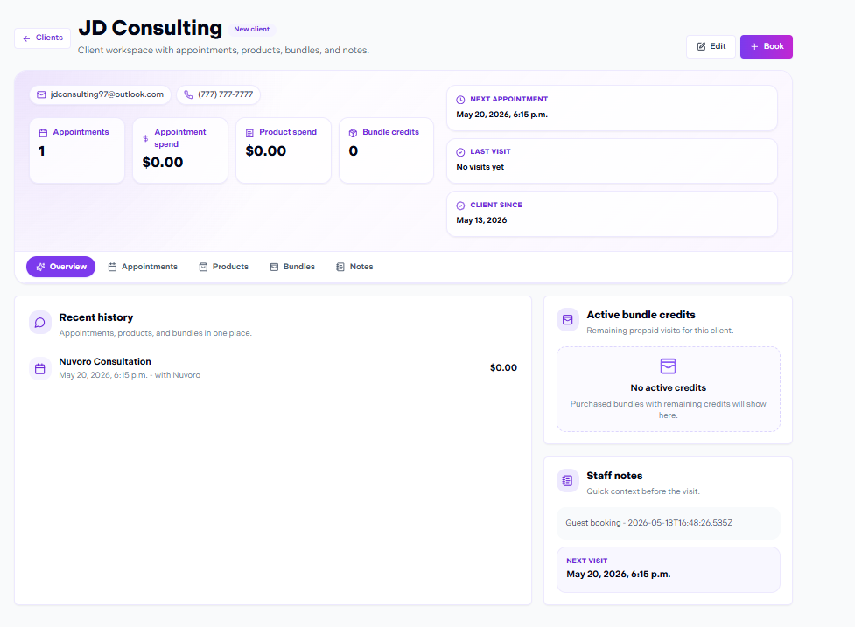Switch to the Appointments tab
855x627 pixels.
coord(143,267)
